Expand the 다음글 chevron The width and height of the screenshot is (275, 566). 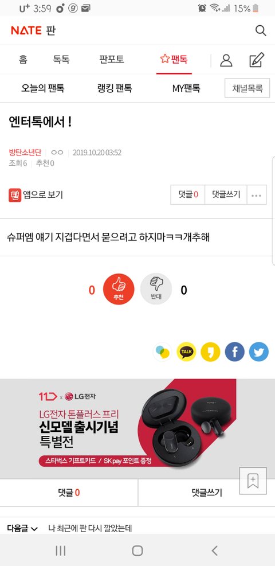pyautogui.click(x=34, y=529)
